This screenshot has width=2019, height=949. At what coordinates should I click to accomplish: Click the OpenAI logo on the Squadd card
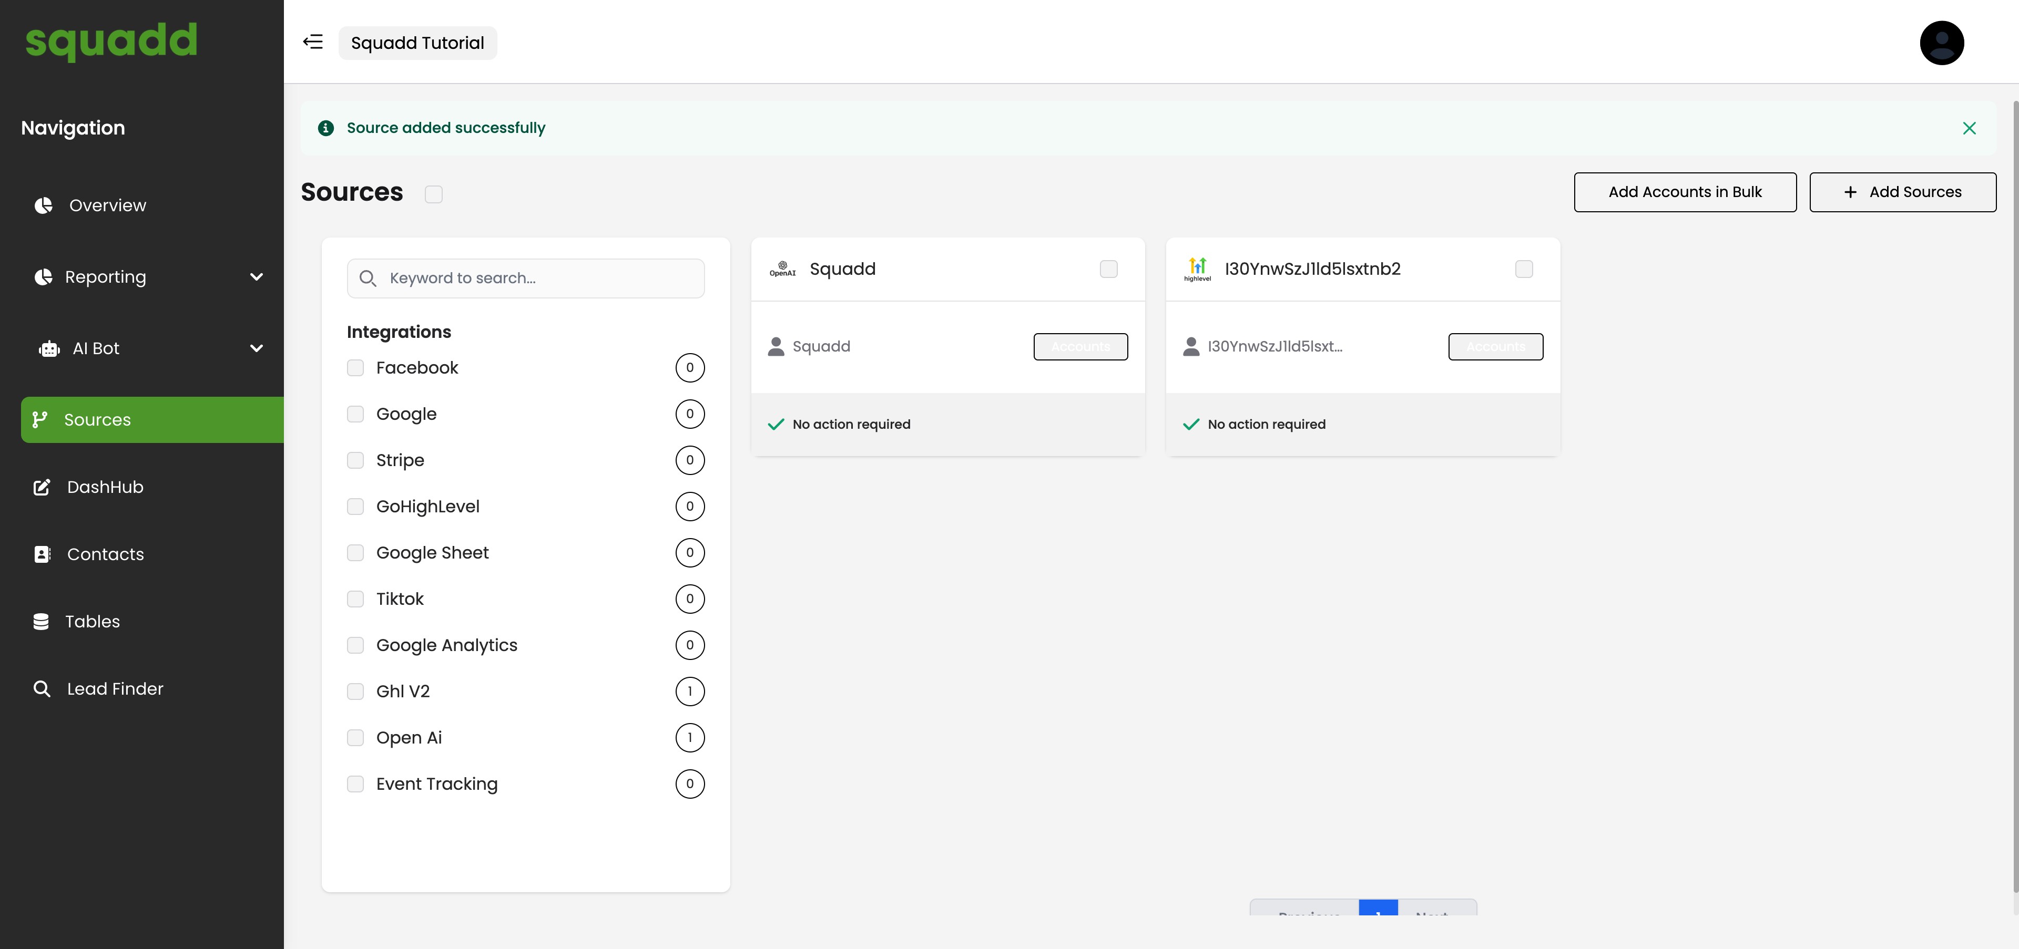pos(782,269)
